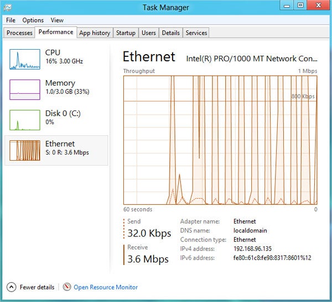Select the Memory usage graph thumbnail

click(x=25, y=89)
